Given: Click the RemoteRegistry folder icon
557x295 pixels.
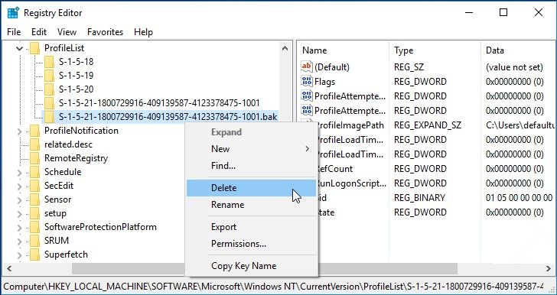Looking at the screenshot, I should [35, 158].
